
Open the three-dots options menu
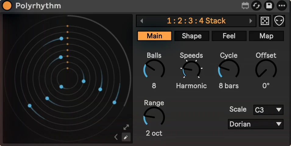tap(282, 6)
